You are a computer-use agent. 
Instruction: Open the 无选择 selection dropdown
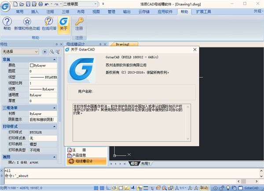click(20, 51)
